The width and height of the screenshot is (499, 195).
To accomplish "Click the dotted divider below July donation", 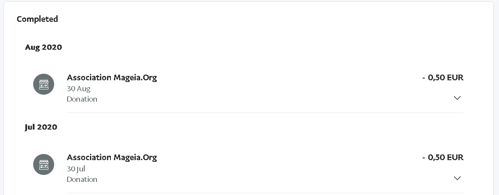I will pyautogui.click(x=265, y=193).
